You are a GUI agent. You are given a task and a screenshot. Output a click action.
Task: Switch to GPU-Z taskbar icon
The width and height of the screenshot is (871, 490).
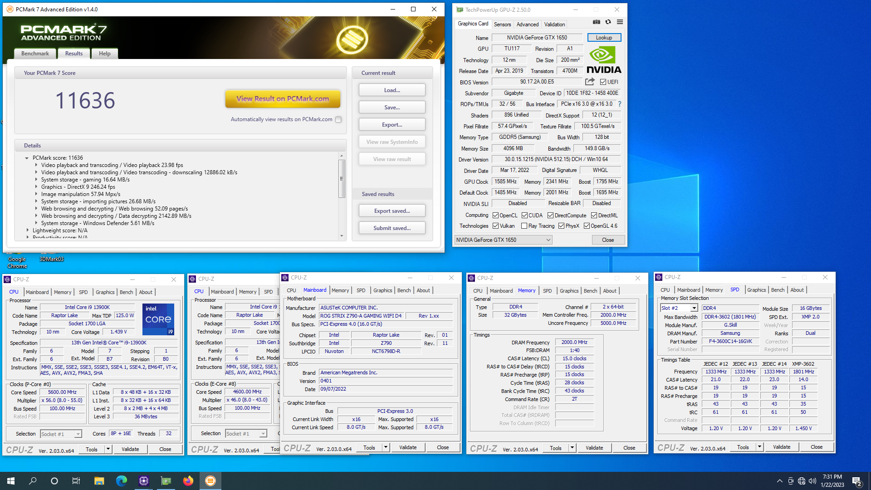pos(166,481)
